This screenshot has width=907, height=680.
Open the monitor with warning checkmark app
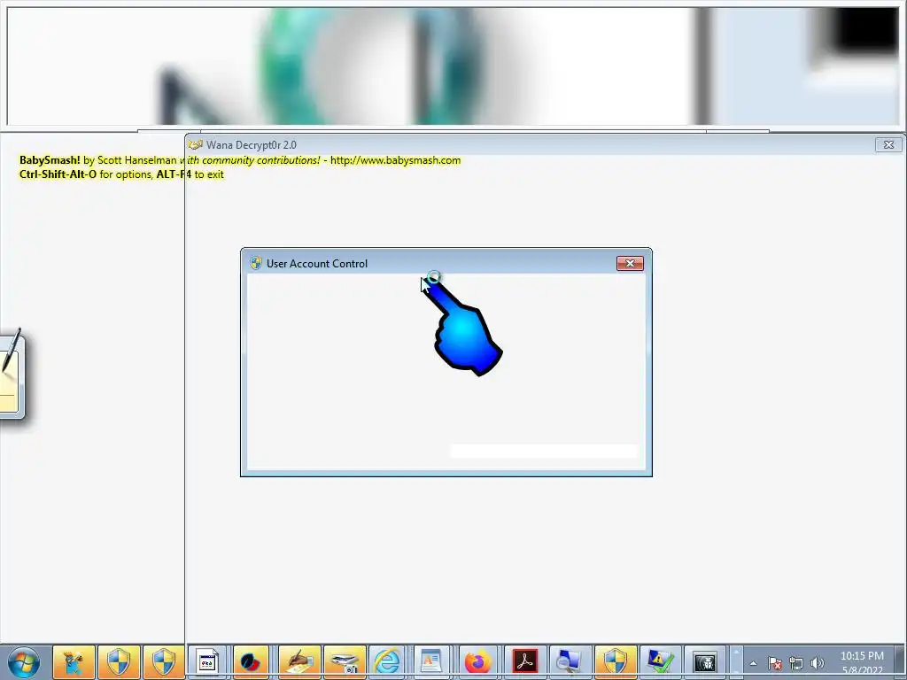tap(660, 662)
